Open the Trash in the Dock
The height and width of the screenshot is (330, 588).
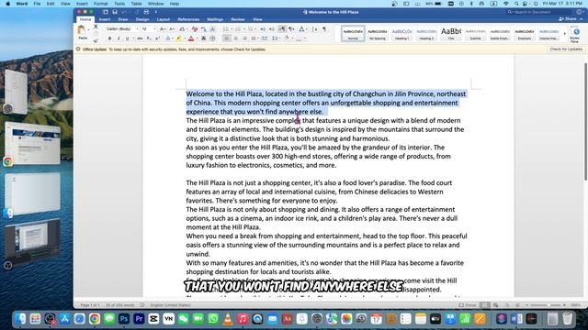pyautogui.click(x=568, y=319)
